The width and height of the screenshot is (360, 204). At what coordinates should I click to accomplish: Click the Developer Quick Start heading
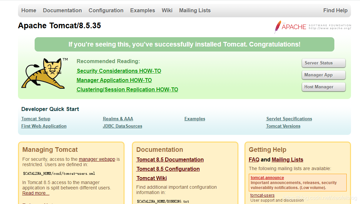[50, 109]
